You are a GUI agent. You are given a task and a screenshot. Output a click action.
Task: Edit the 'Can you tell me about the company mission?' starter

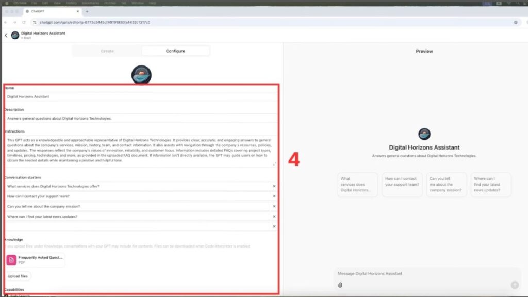pyautogui.click(x=137, y=206)
